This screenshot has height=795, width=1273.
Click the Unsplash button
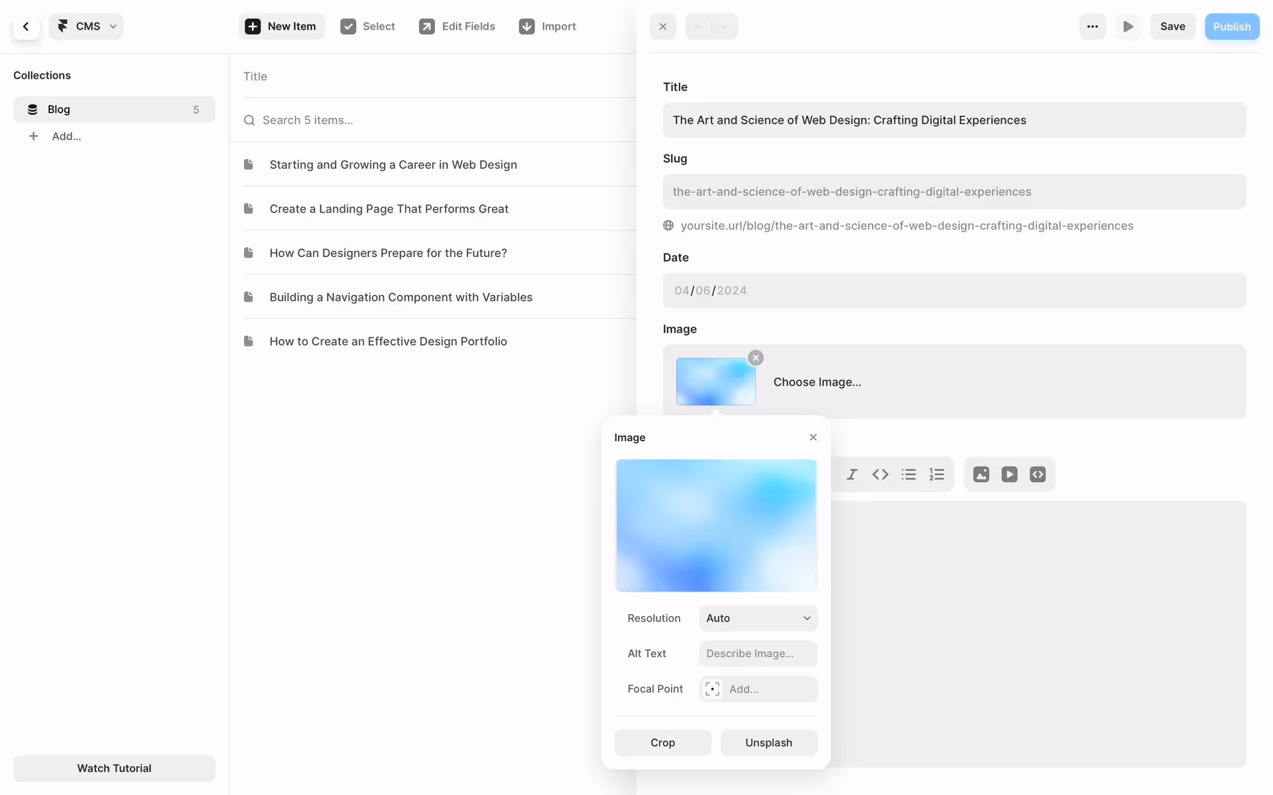click(x=768, y=743)
